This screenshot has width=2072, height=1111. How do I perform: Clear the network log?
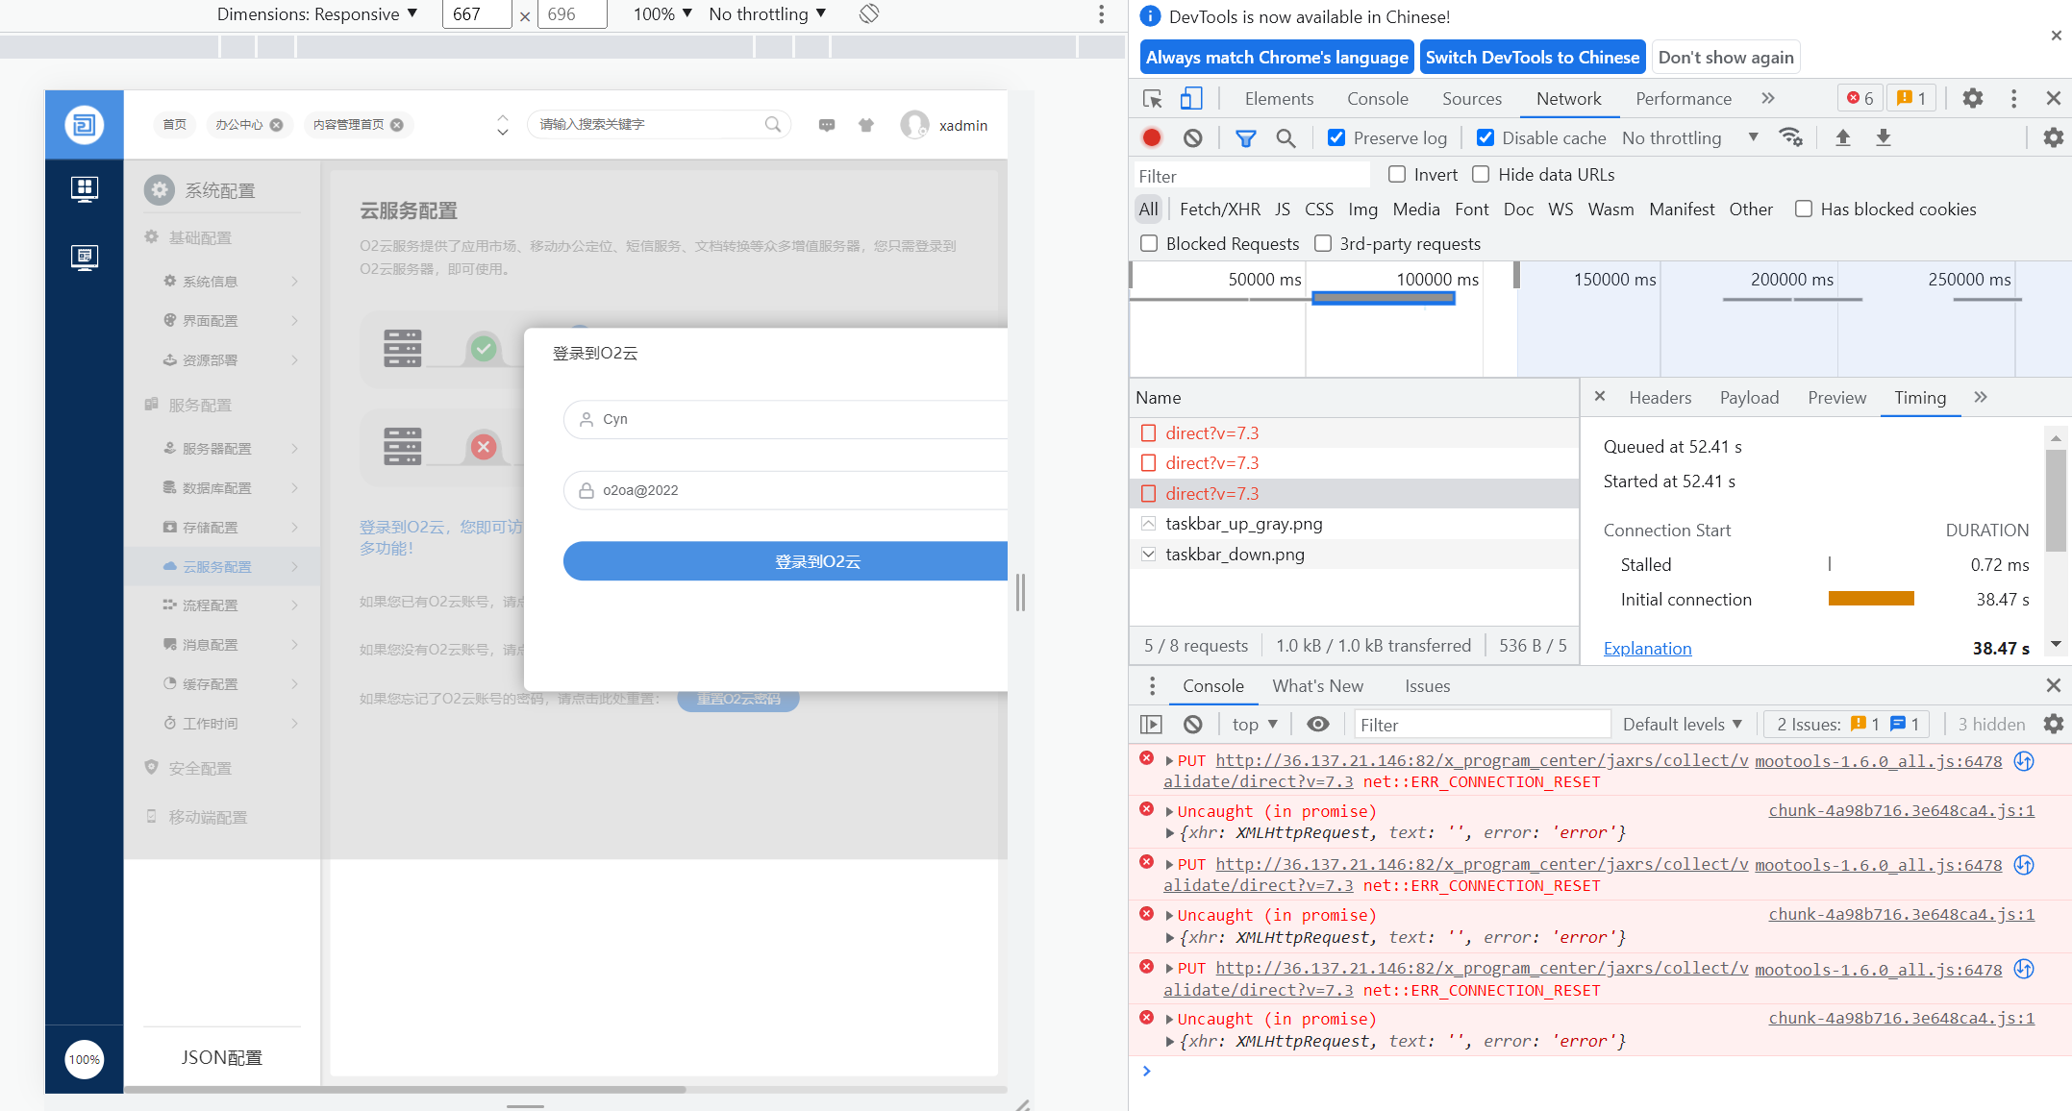(x=1192, y=137)
